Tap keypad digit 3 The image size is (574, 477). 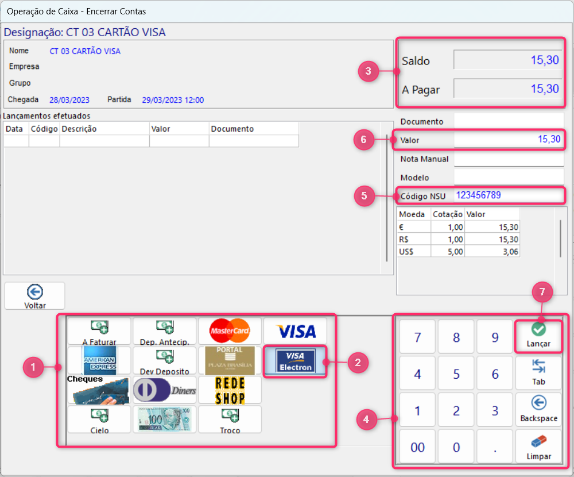pos(495,410)
